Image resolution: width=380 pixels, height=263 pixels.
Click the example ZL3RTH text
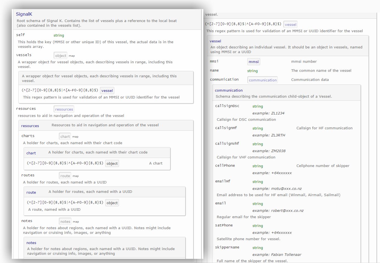coord(269,135)
